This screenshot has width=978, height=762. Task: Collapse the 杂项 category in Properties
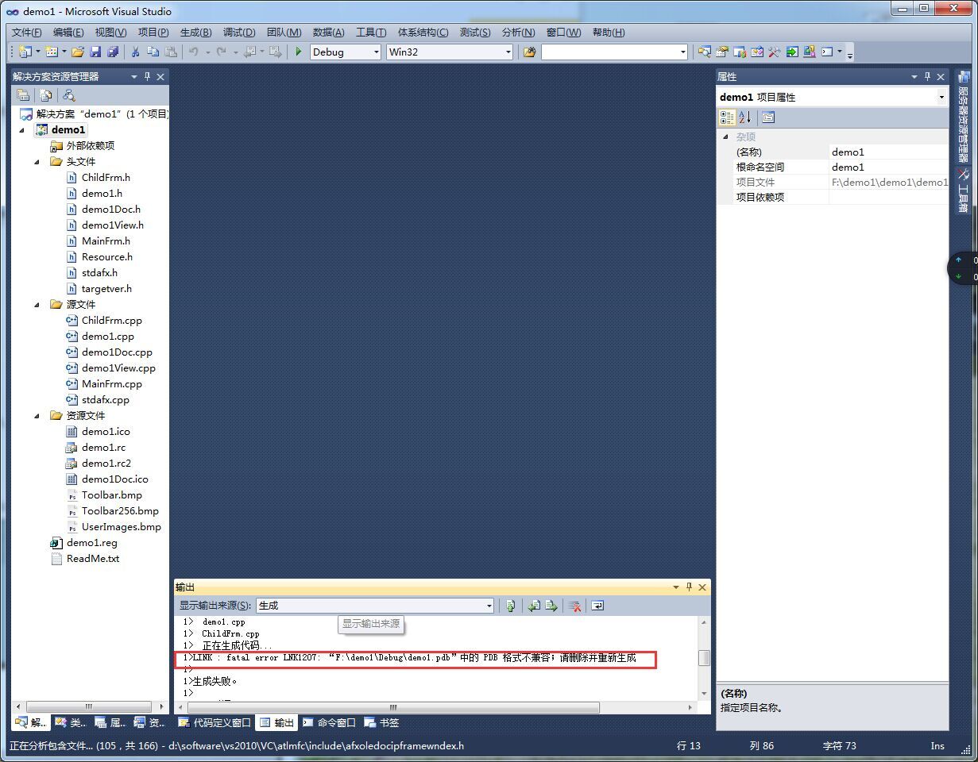(x=725, y=137)
